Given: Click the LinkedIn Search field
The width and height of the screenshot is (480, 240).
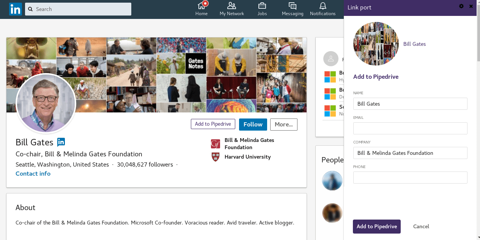Looking at the screenshot, I should (x=78, y=9).
